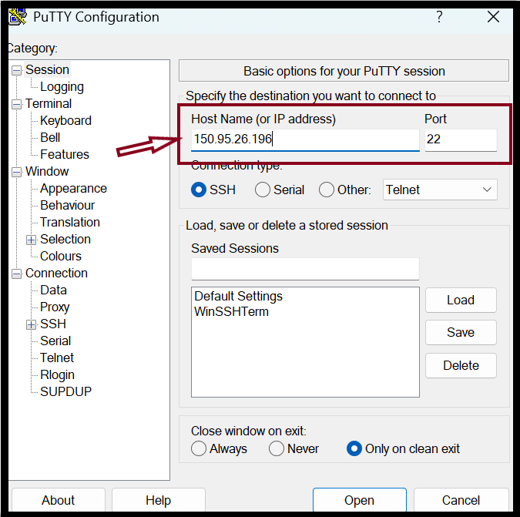Open the Behaviour settings category

[x=67, y=205]
